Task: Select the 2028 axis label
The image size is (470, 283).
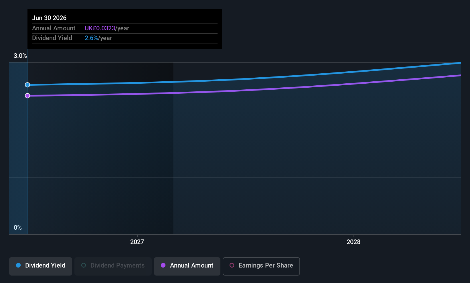Action: coord(354,242)
